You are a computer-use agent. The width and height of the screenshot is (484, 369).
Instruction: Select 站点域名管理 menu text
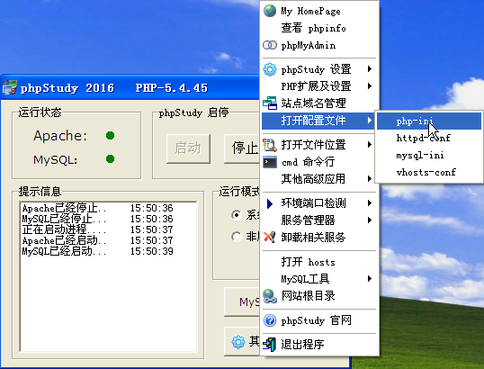(313, 103)
